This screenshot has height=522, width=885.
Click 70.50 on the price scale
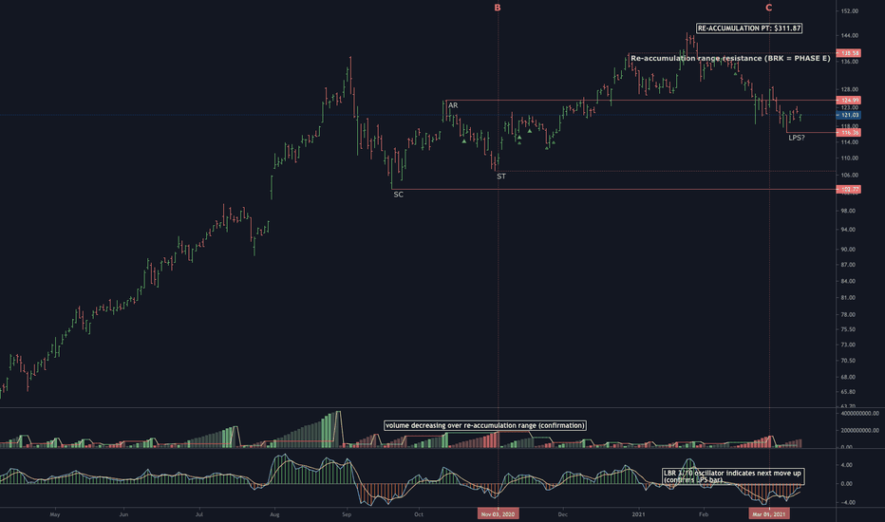pyautogui.click(x=848, y=361)
